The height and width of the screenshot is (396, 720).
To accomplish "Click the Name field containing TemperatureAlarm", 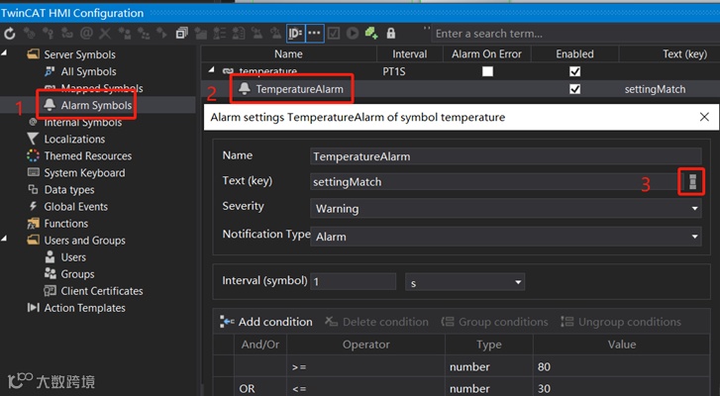I will click(505, 156).
